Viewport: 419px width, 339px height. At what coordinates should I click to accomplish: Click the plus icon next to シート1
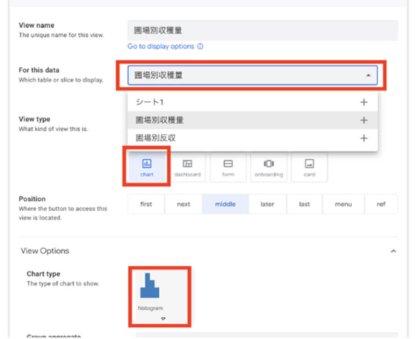point(364,102)
